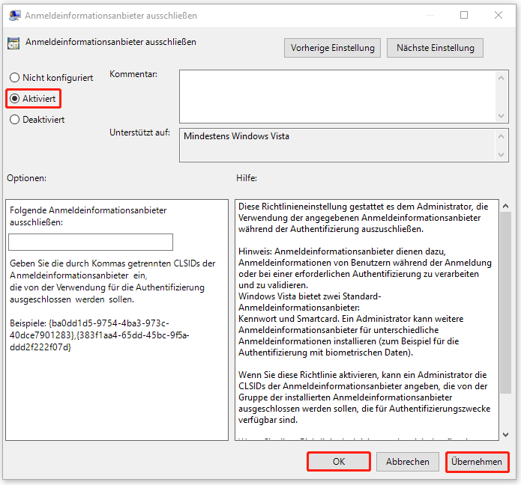521x485 pixels.
Task: Click the Kommentar box scroll-down arrow
Action: [x=502, y=116]
